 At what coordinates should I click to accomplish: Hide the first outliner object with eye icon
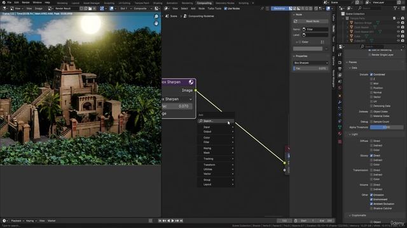[398, 23]
